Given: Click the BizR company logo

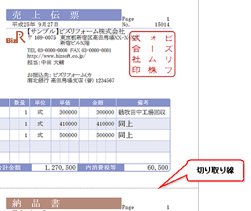Looking at the screenshot, I should click(x=16, y=37).
